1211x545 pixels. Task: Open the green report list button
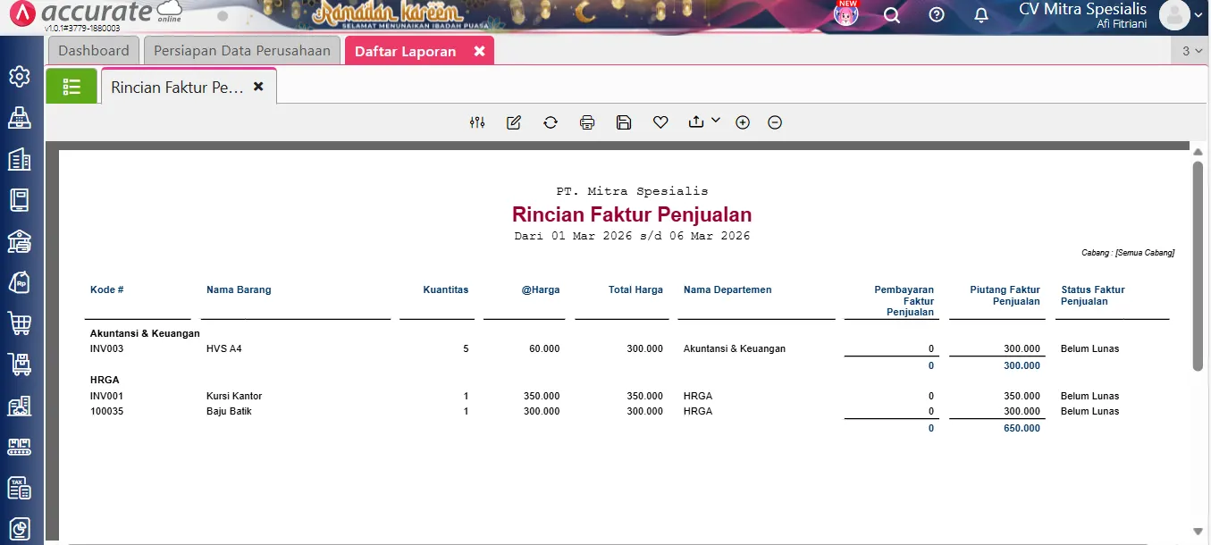tap(71, 85)
